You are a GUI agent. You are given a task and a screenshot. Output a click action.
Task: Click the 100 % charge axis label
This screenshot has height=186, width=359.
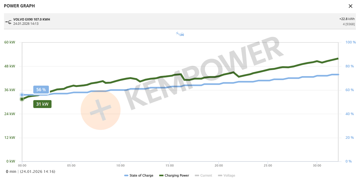pos(351,42)
